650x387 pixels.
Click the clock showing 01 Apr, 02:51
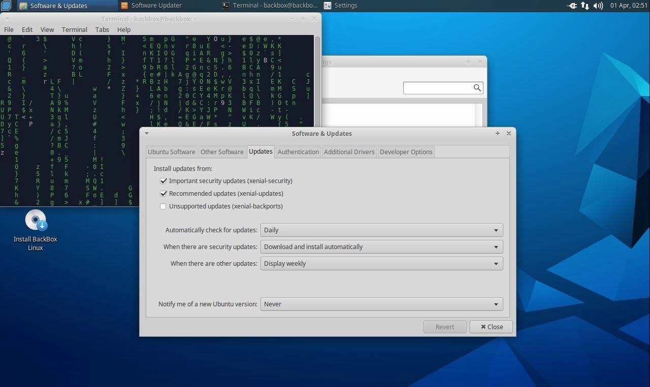click(x=629, y=6)
